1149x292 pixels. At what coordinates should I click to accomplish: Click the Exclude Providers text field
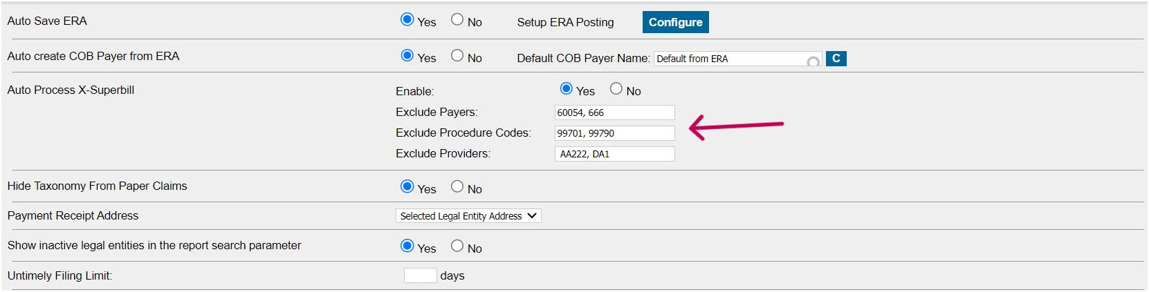(x=614, y=154)
